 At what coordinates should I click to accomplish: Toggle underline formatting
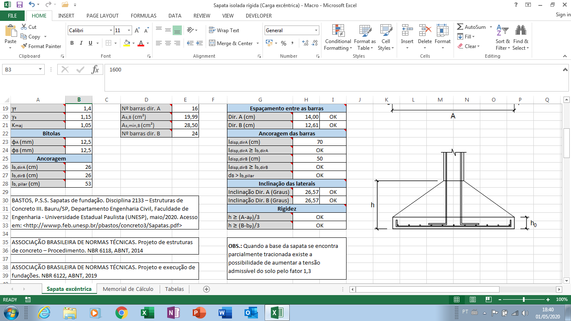[x=90, y=43]
